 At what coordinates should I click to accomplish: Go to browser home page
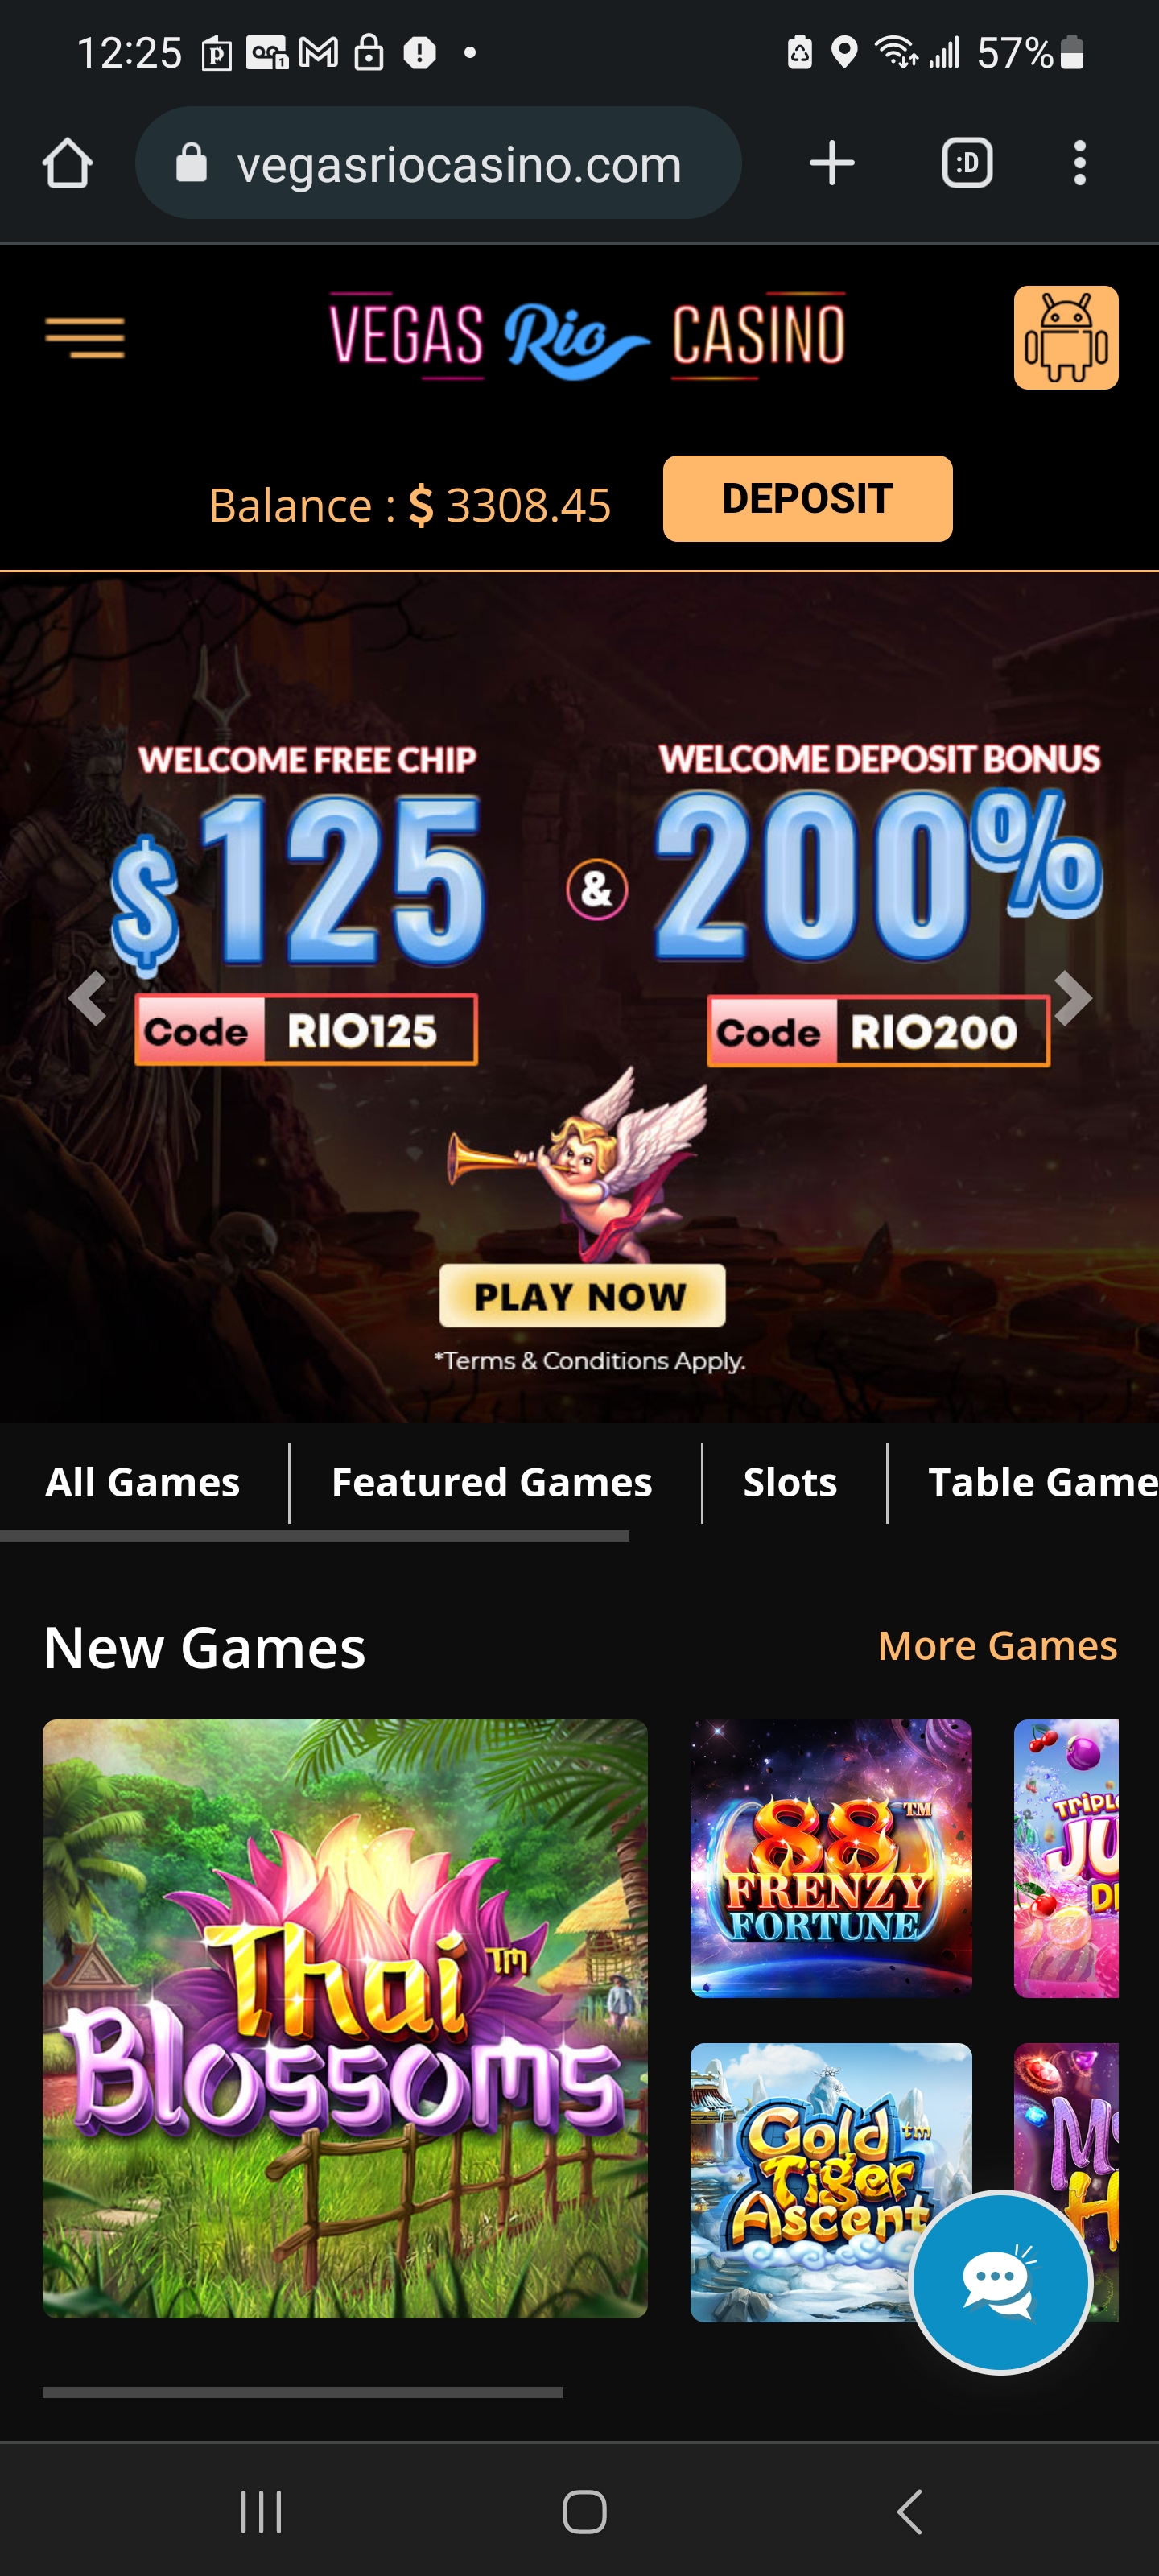(68, 163)
